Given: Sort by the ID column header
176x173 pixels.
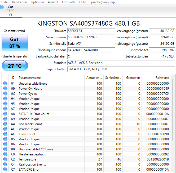Looking at the screenshot, I should click(x=13, y=78).
